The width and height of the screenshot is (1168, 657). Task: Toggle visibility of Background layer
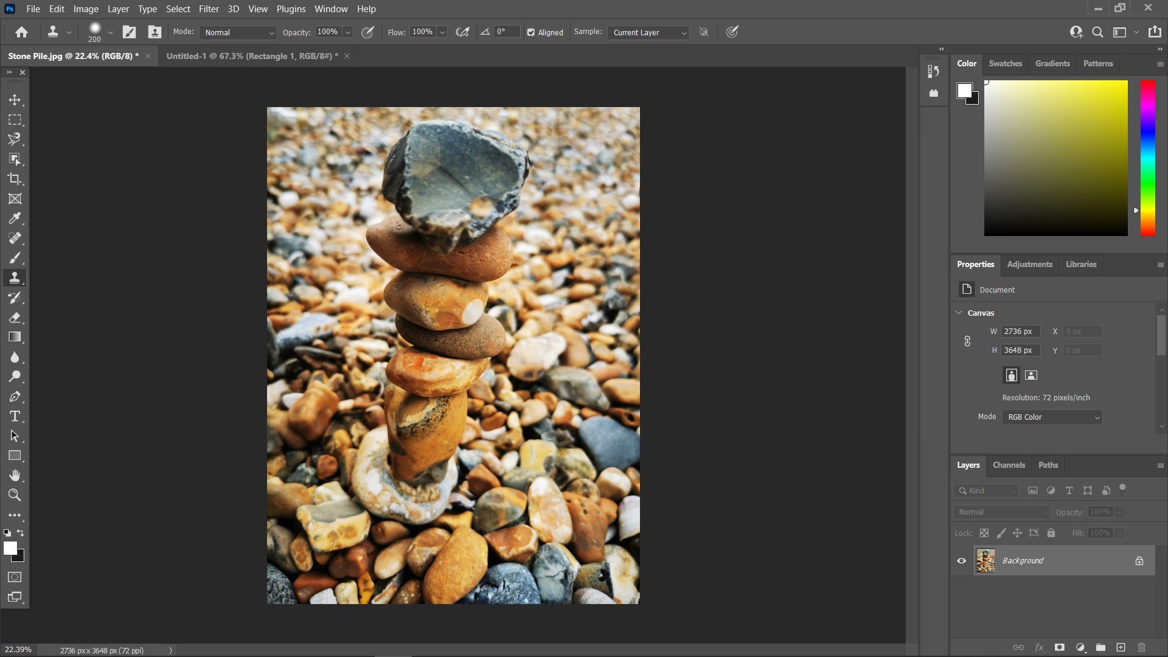[962, 560]
